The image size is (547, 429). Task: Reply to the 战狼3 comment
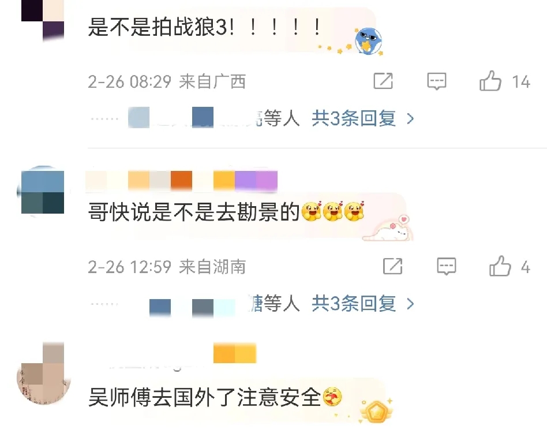click(x=437, y=81)
